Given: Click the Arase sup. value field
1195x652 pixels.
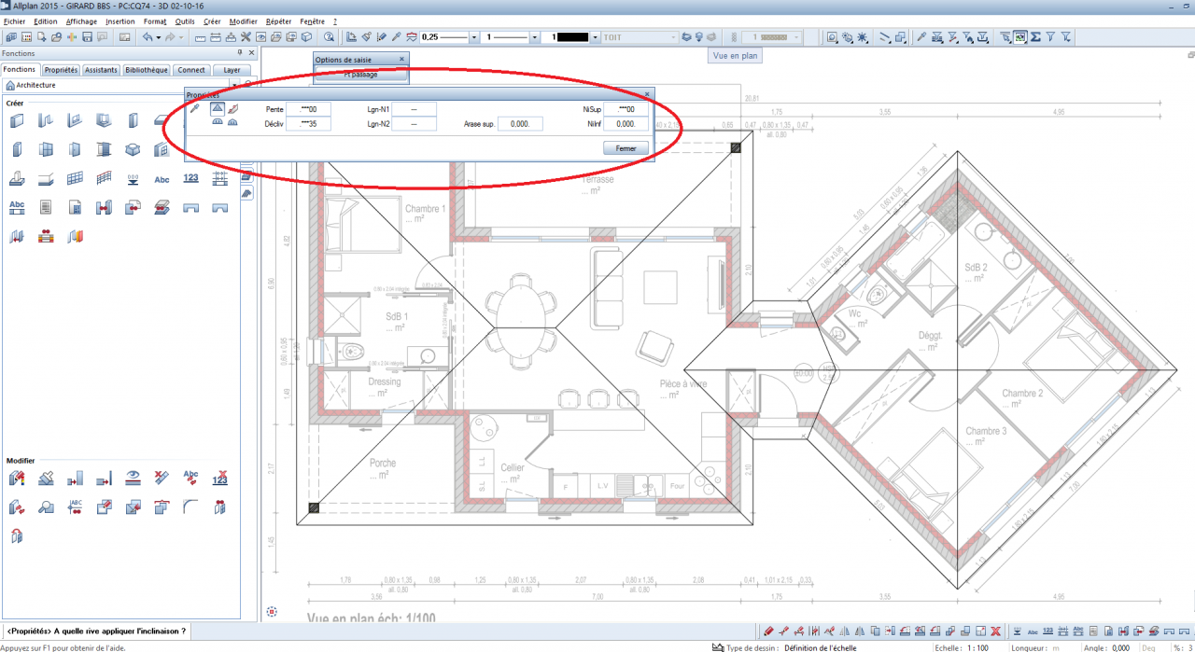Looking at the screenshot, I should coord(520,123).
